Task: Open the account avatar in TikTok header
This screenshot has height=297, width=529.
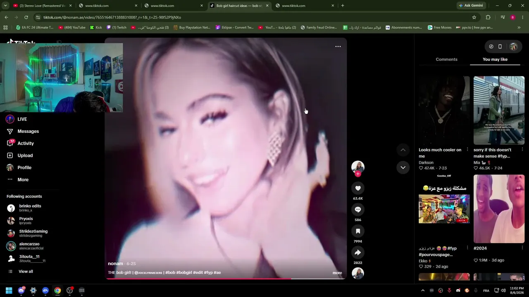Action: point(513,47)
